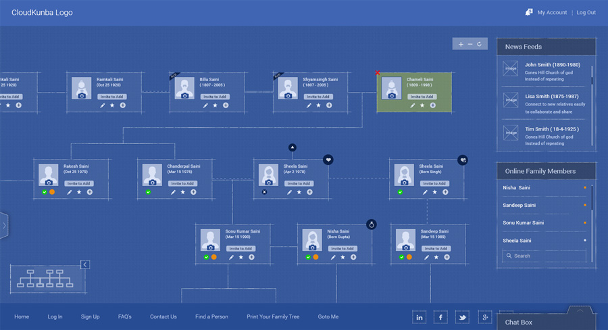608x330 pixels.
Task: Click Invite to Add on Shyamsingh Saini
Action: pyautogui.click(x=318, y=97)
